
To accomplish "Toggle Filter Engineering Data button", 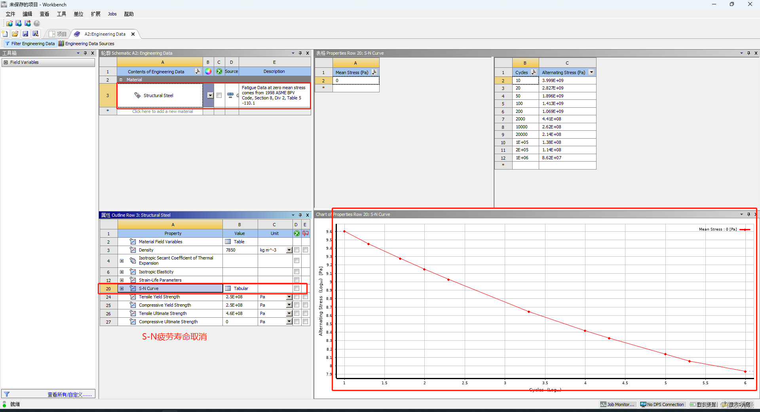I will (29, 44).
